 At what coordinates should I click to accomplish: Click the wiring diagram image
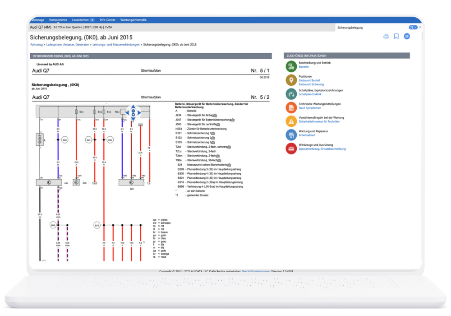(x=93, y=183)
